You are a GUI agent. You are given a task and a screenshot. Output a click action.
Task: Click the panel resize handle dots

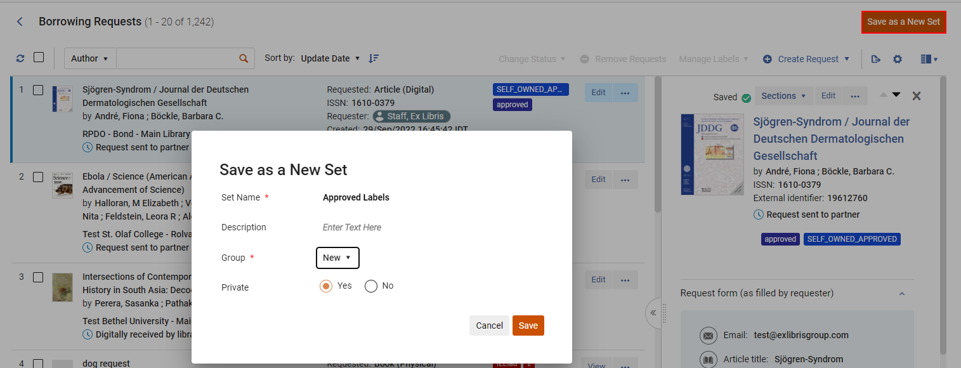coord(665,313)
